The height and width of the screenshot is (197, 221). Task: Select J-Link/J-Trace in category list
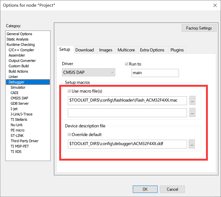coord(21,114)
